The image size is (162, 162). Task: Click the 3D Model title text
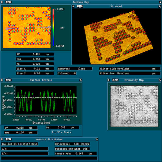click(116, 6)
